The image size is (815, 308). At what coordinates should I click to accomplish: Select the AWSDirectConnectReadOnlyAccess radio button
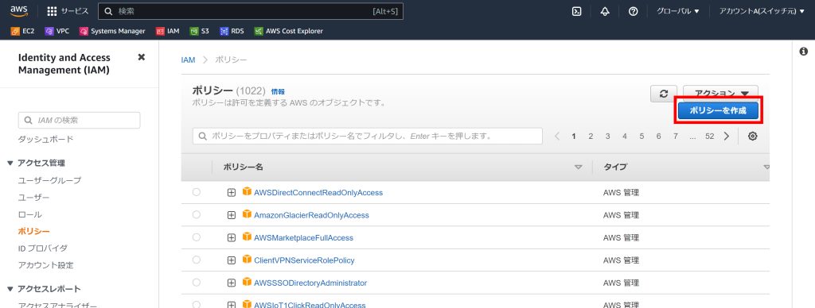(x=196, y=192)
